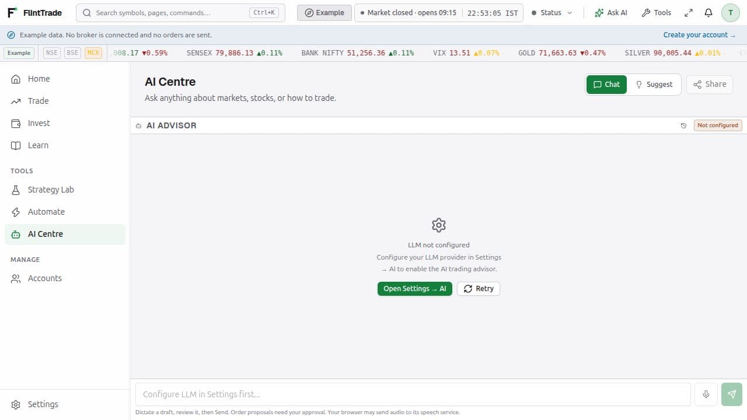Viewport: 747px width, 420px height.
Task: Toggle the MCX exchange filter
Action: (x=93, y=53)
